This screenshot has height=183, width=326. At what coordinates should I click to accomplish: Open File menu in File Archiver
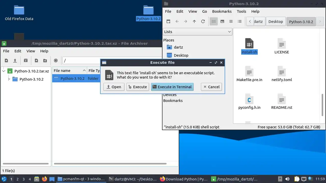[6, 51]
